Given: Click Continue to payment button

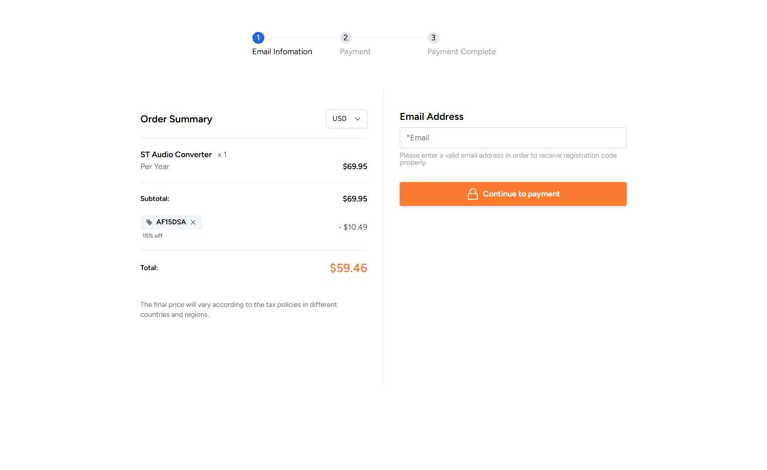Looking at the screenshot, I should (513, 194).
